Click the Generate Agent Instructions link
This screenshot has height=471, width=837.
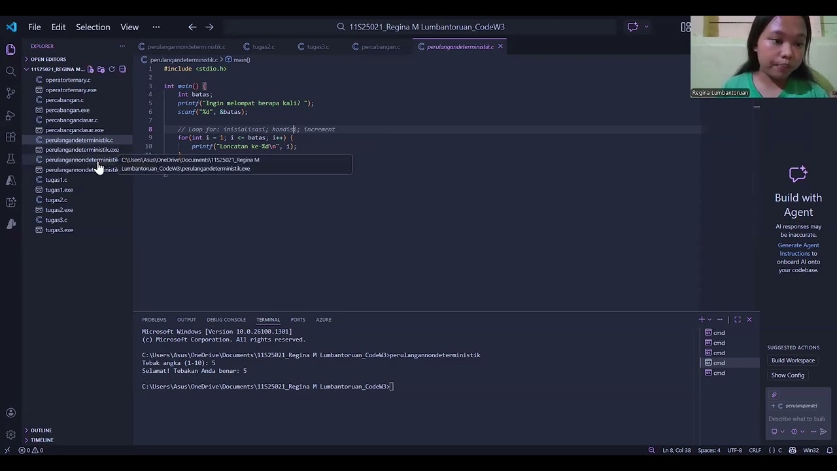coord(798,249)
